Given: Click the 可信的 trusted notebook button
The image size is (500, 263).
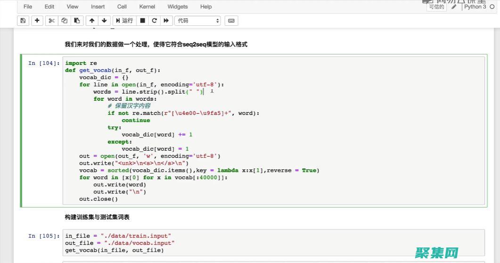Looking at the screenshot, I should tap(436, 7).
